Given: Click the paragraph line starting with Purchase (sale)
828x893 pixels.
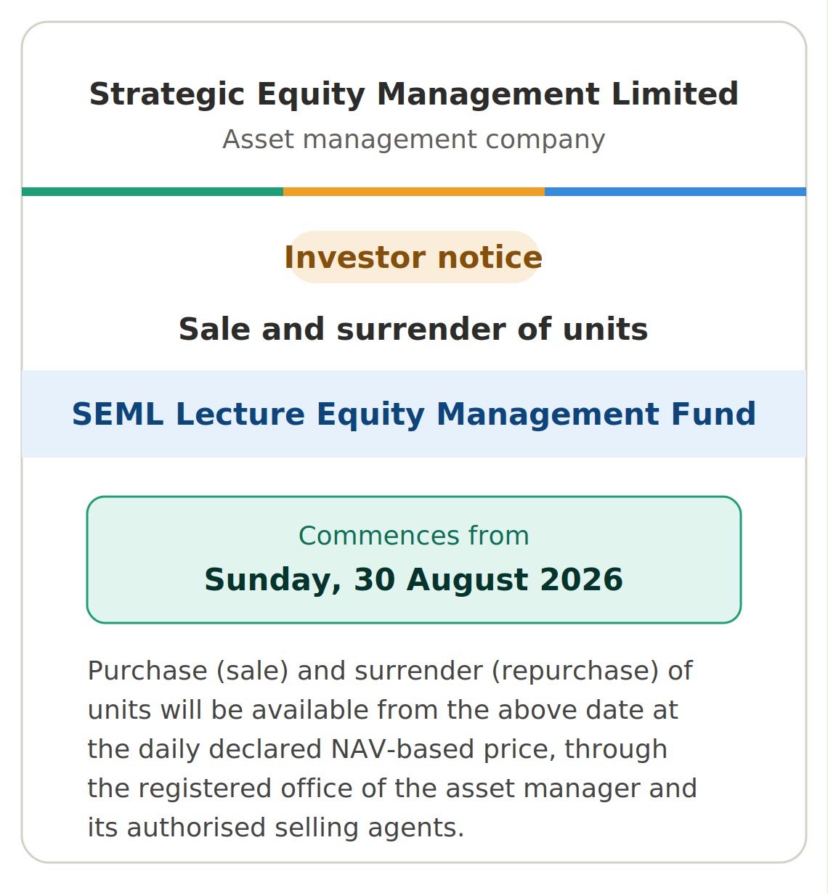Looking at the screenshot, I should coord(390,672).
